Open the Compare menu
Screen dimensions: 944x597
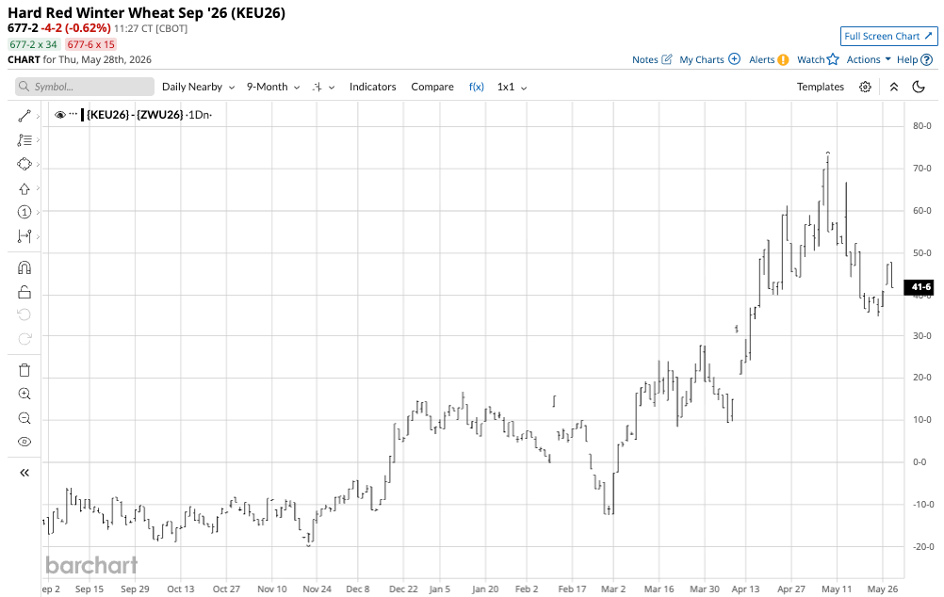coord(432,87)
